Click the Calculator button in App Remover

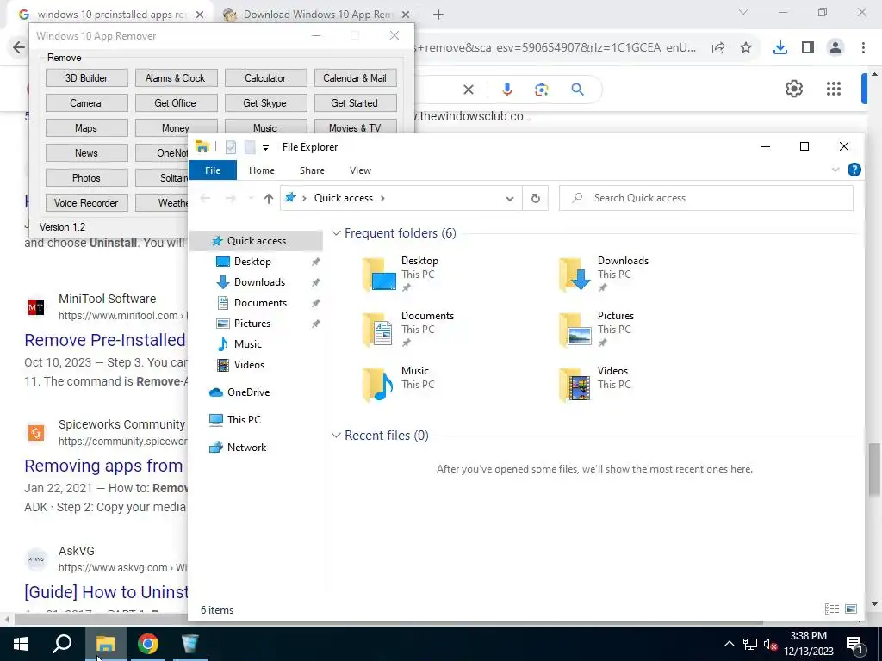point(265,78)
